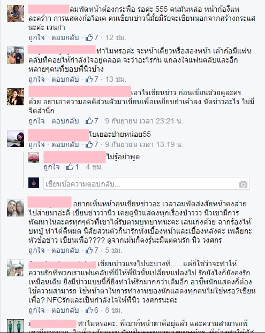Screen dimensions: 265x333
Task: Click thumbs-up icon on 8 ชม. comment
Action: click(89, 310)
